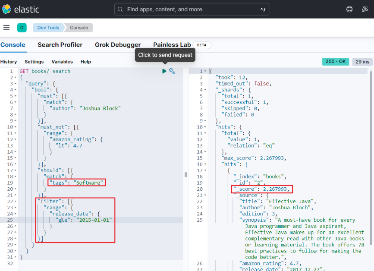Click the "Software" tags value

click(88, 183)
